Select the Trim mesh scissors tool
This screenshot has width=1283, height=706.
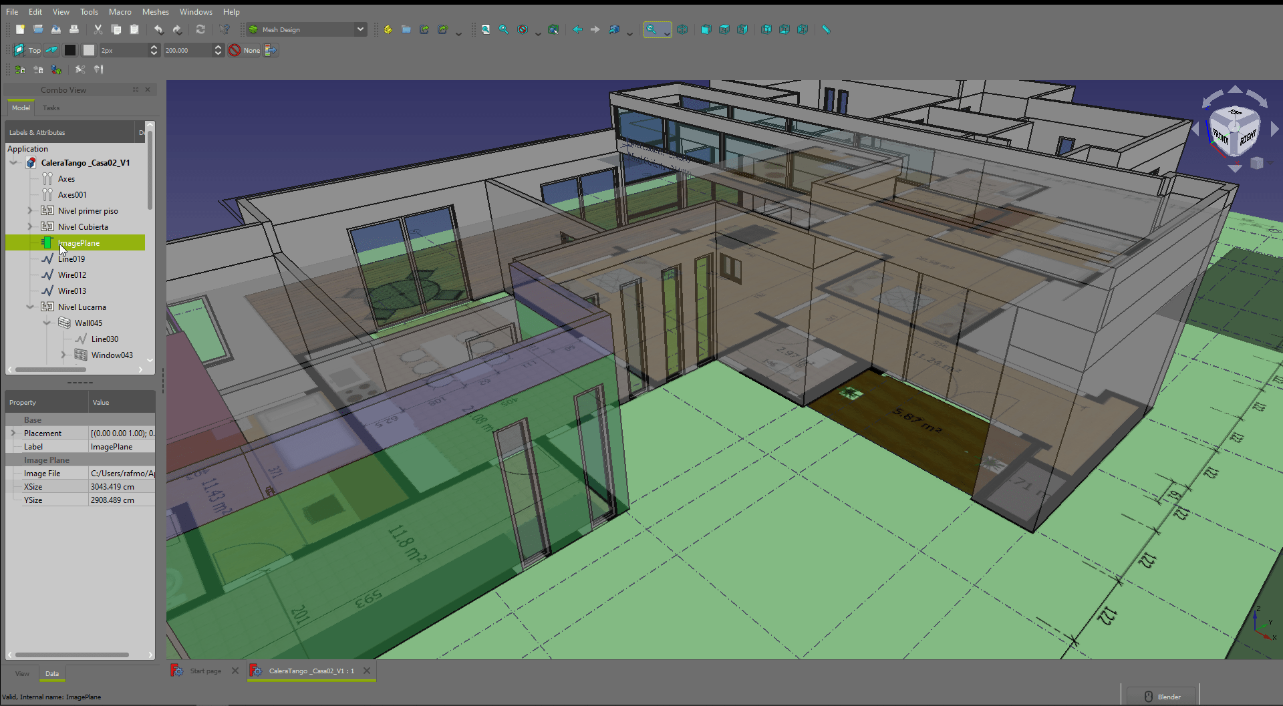80,69
